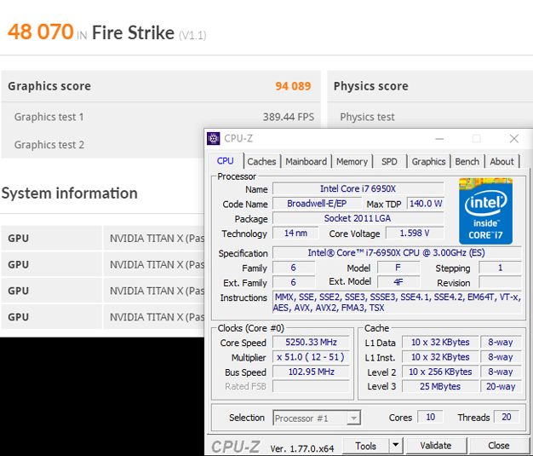Open the Tools dropdown arrow menu

pos(395,445)
